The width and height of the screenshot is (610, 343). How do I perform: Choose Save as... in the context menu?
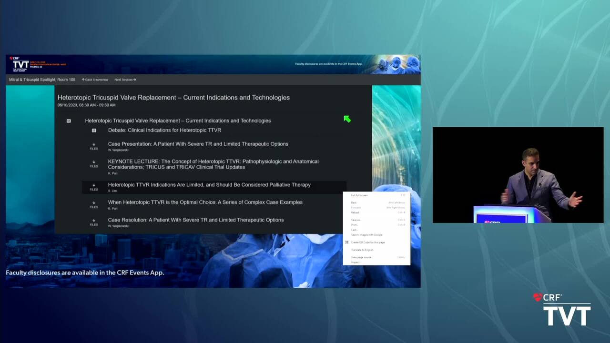tap(376, 220)
